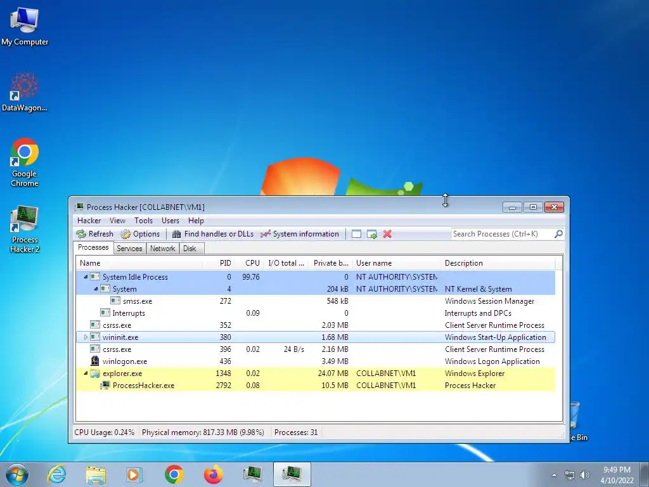
Task: Open the Tools menu
Action: point(143,221)
